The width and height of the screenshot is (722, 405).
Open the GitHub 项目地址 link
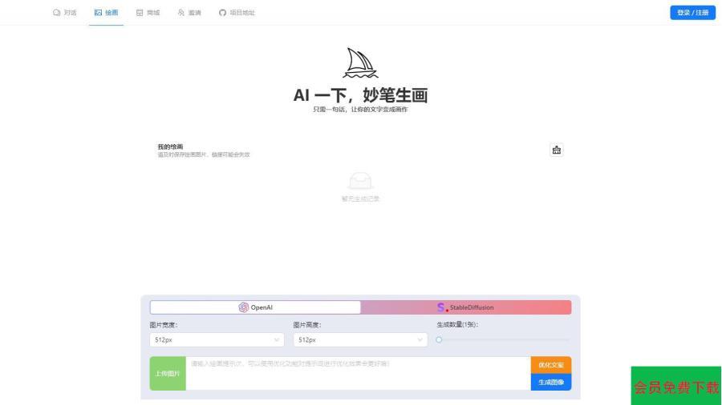coord(237,13)
